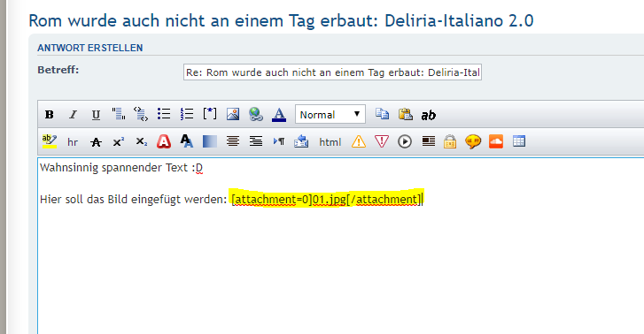The image size is (644, 334).
Task: Click the shadowed A text icon
Action: [x=186, y=141]
